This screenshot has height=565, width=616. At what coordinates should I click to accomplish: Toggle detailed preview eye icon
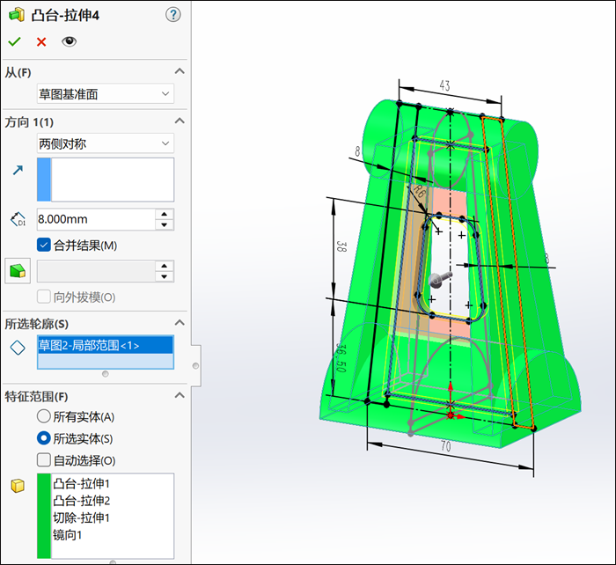pos(69,41)
